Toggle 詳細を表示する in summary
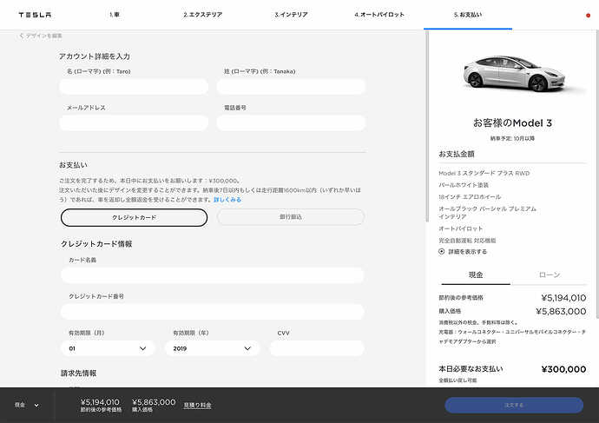 (x=463, y=251)
